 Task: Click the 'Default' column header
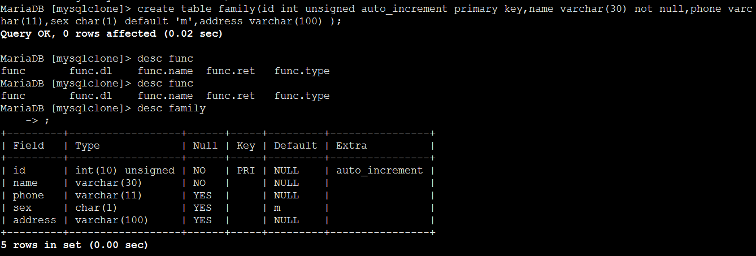click(x=296, y=146)
